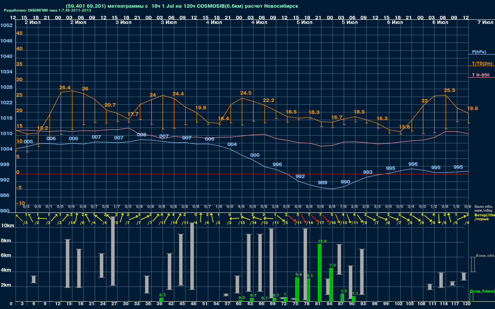
Task: Click the 13.2 temperature label
Action: point(43,128)
